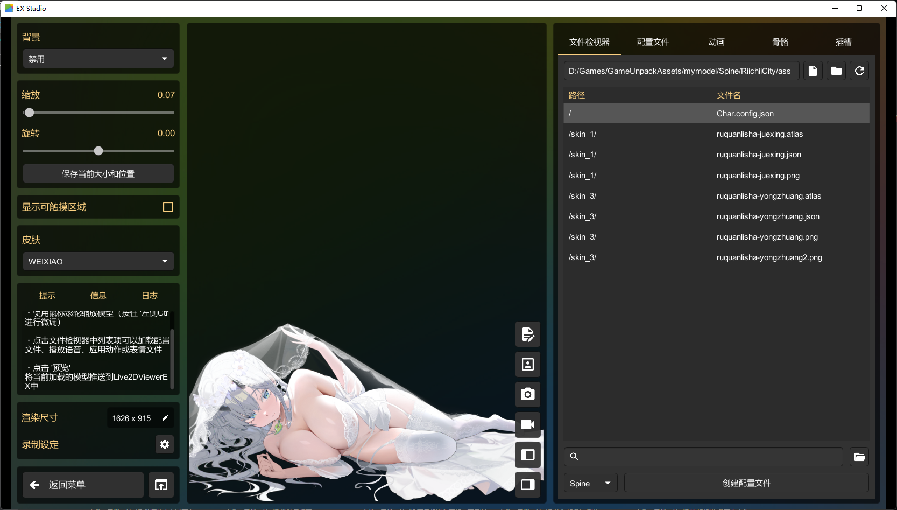The image size is (897, 510).
Task: Open the 插槽 tab
Action: [844, 42]
